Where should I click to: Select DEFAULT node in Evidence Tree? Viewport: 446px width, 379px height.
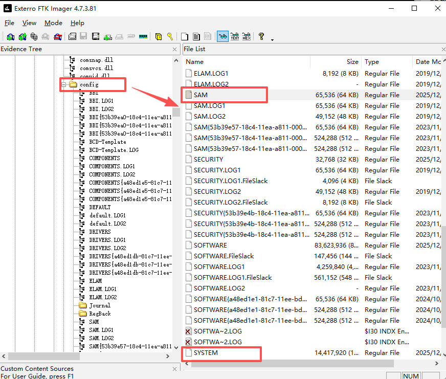(x=100, y=207)
